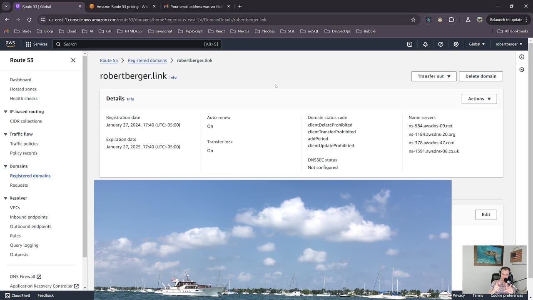Open Query logging
This screenshot has height=300, width=533.
point(24,245)
